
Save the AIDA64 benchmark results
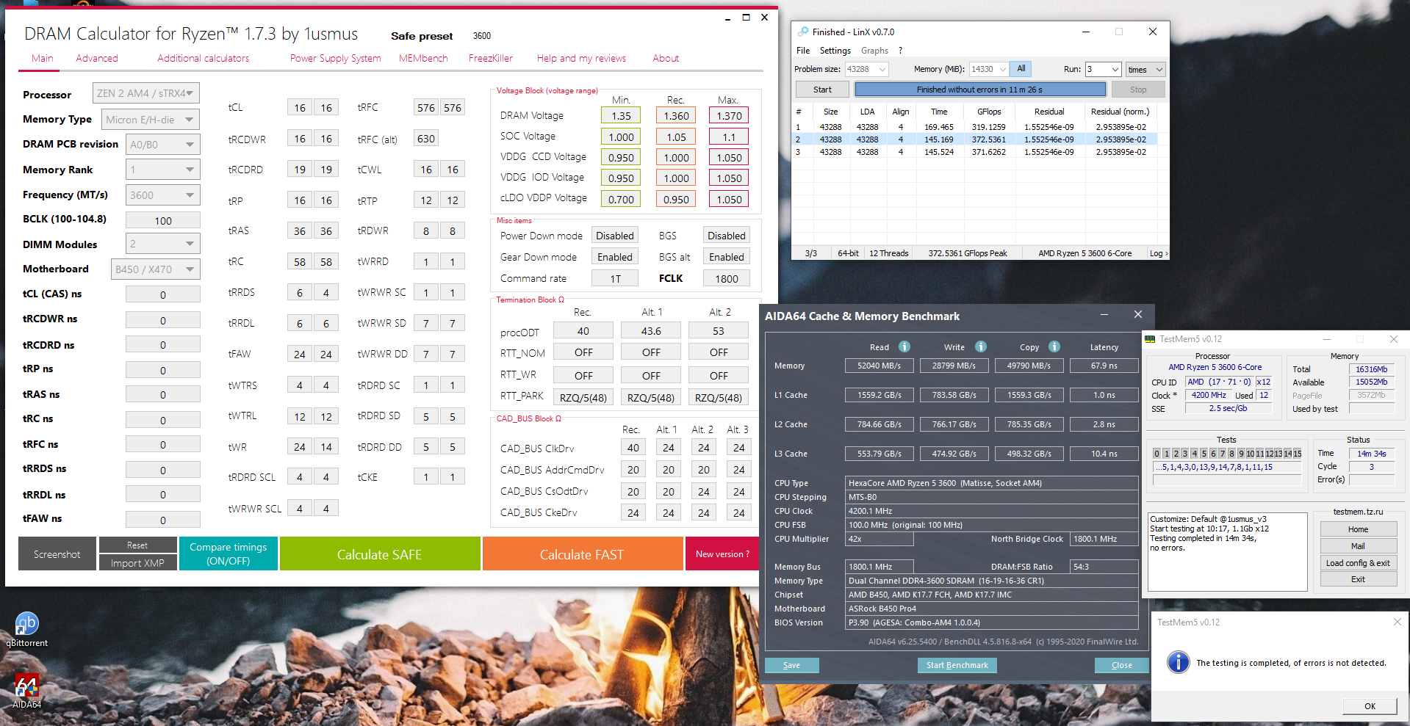(x=792, y=665)
